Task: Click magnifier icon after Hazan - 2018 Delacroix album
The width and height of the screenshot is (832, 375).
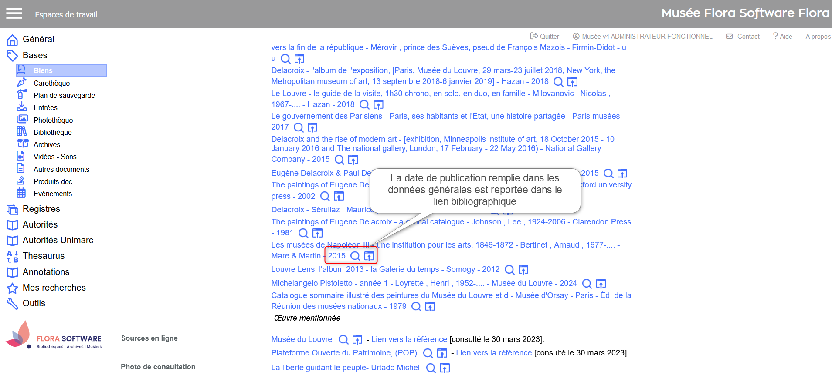Action: [x=558, y=82]
